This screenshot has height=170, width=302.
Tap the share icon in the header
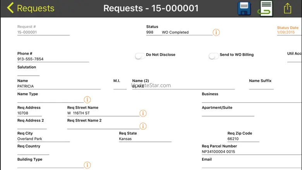(287, 8)
